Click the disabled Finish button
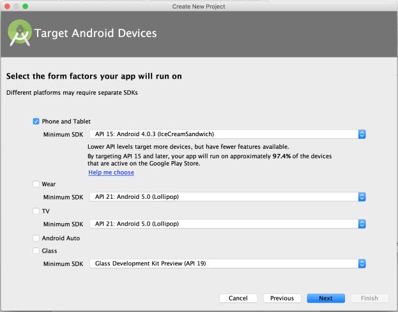 tap(369, 298)
